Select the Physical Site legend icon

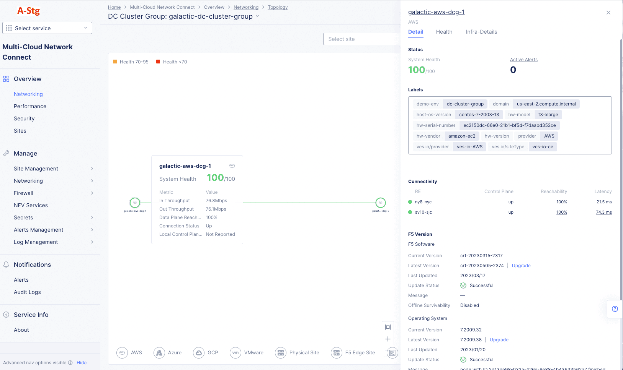point(281,352)
